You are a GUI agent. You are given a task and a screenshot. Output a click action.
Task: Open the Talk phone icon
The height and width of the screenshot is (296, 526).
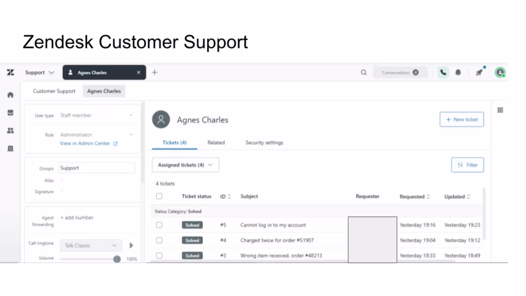(443, 73)
